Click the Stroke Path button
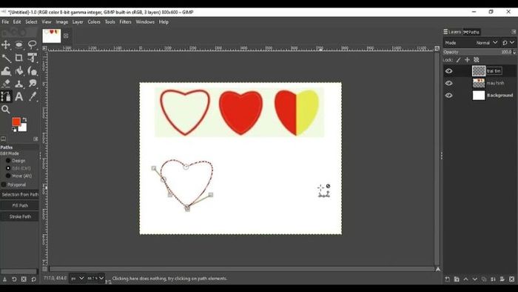Image resolution: width=518 pixels, height=292 pixels. pyautogui.click(x=20, y=216)
